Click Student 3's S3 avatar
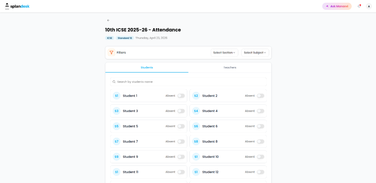 (116, 111)
